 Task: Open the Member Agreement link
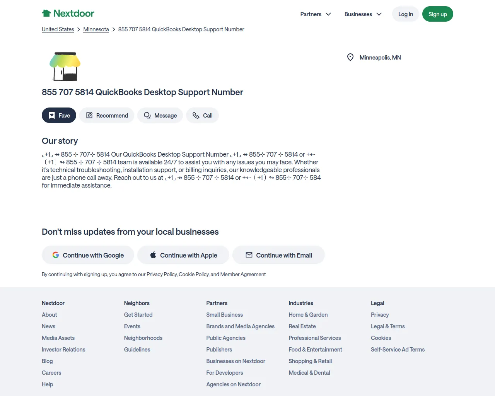point(243,274)
